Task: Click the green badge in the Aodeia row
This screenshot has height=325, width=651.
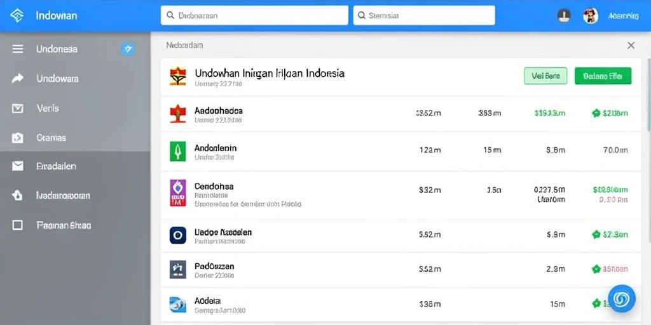Action: click(596, 304)
